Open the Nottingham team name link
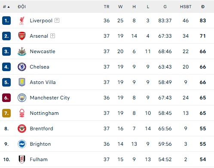Image resolution: width=214 pixels, height=168 pixels. 44,113
